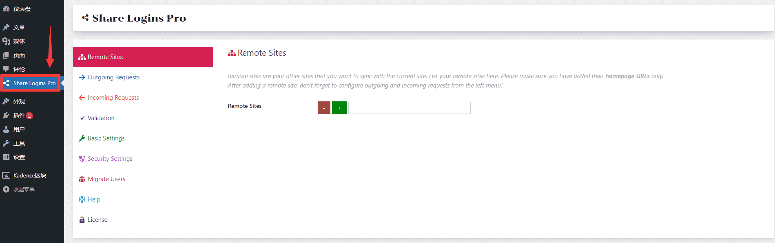Viewport: 775px width, 243px height.
Task: Click the paintbrush icon beside 外观
Action: [x=6, y=101]
